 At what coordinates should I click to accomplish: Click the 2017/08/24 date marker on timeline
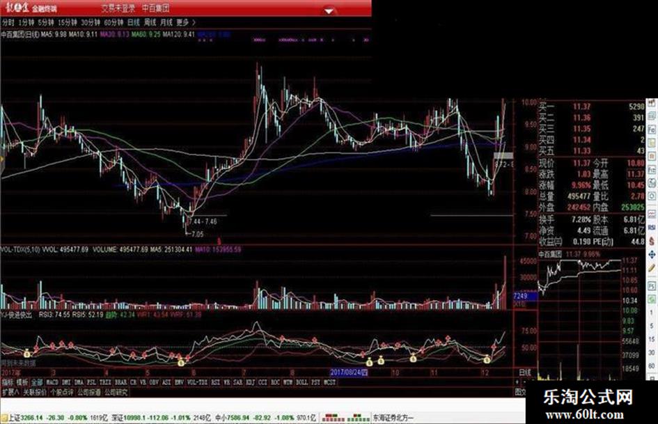[349, 372]
